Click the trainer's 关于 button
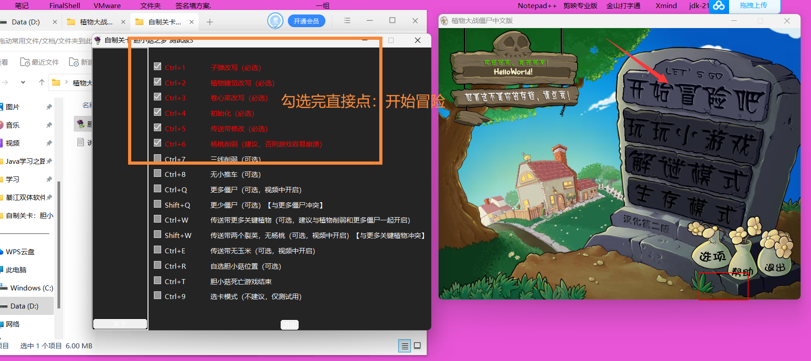 point(120,324)
